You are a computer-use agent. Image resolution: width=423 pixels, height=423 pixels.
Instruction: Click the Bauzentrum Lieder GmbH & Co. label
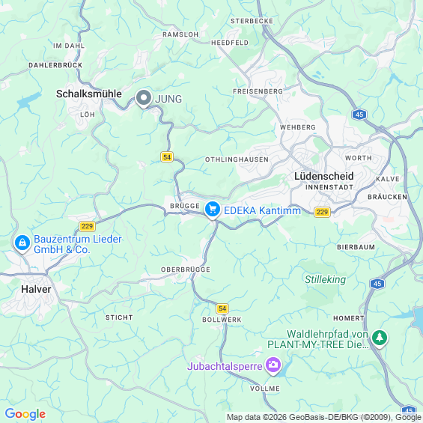78,244
